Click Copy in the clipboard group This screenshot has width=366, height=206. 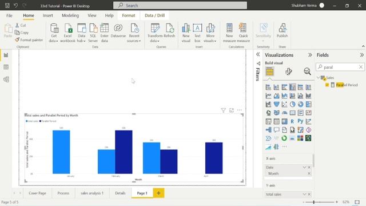pos(22,33)
